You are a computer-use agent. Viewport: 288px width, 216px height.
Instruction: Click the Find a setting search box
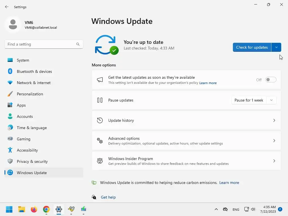(x=44, y=44)
